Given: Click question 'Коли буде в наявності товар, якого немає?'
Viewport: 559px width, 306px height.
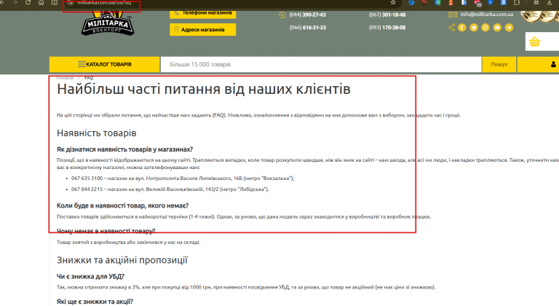Looking at the screenshot, I should click(x=122, y=205).
